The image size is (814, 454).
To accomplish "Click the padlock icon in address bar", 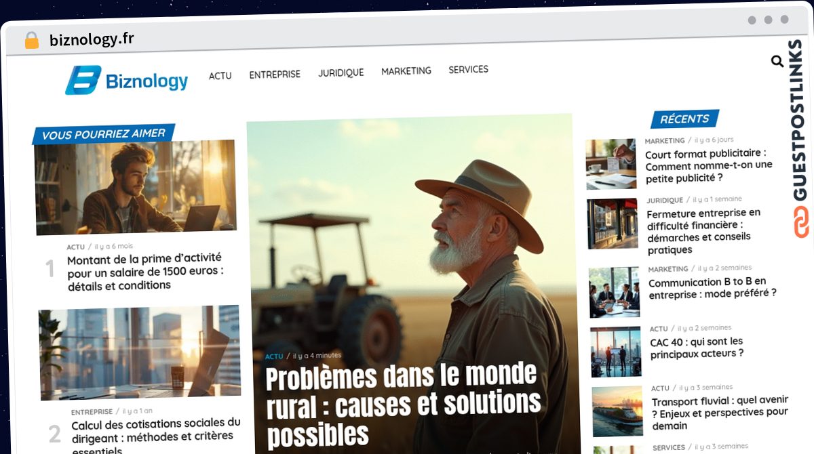I will (x=31, y=40).
